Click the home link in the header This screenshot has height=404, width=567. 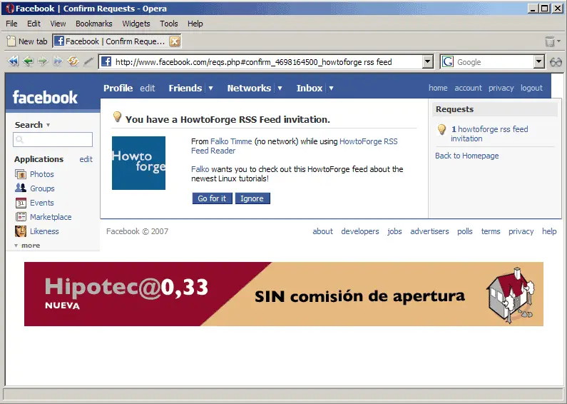(x=438, y=88)
